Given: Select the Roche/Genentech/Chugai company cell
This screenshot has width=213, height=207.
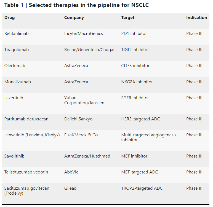Looking at the screenshot, I should tap(89, 50).
